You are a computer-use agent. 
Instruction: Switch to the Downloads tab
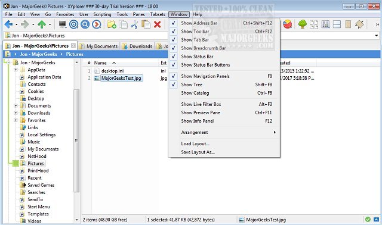[137, 46]
